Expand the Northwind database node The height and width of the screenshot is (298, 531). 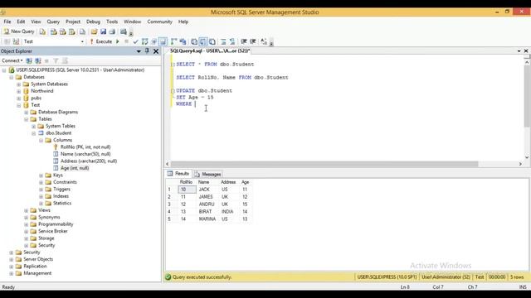pyautogui.click(x=19, y=91)
